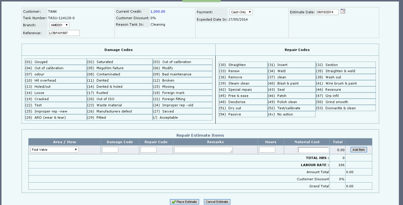Select damage code (09) Bad maintenance
The width and height of the screenshot is (403, 205).
click(183, 74)
